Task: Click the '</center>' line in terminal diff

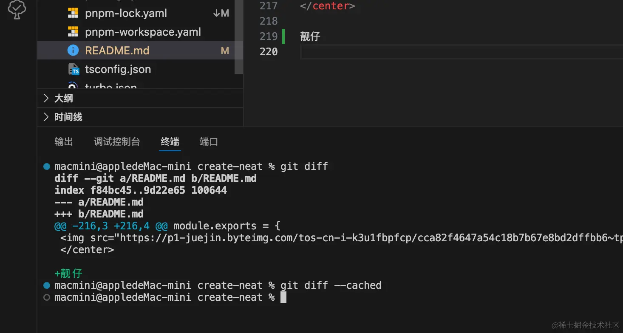Action: 87,249
